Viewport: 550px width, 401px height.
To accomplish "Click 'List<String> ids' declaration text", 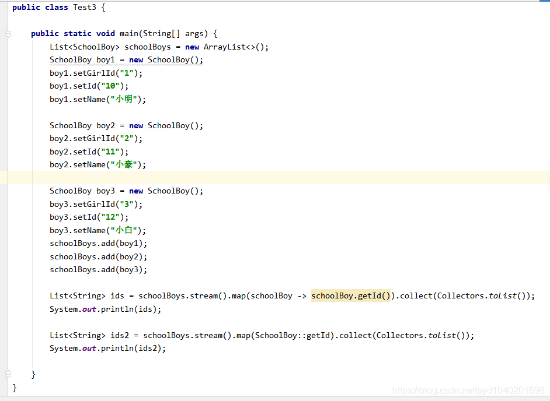I will pyautogui.click(x=87, y=296).
